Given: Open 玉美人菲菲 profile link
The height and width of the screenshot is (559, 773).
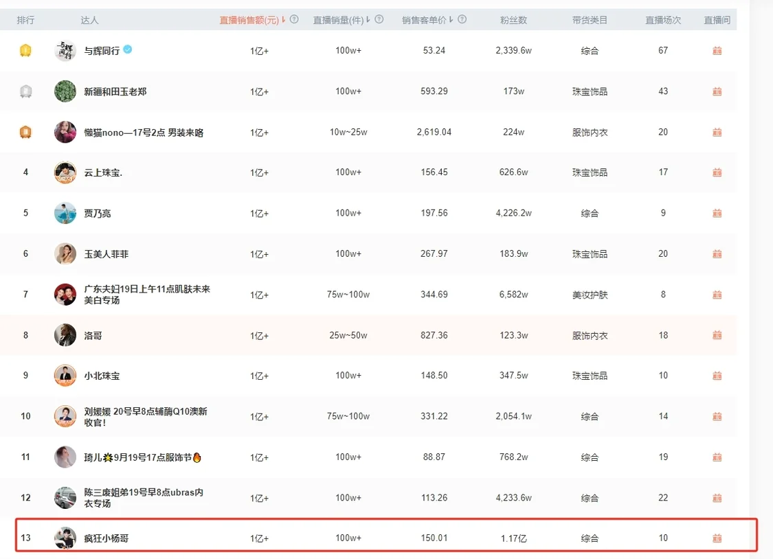Looking at the screenshot, I should coord(106,254).
